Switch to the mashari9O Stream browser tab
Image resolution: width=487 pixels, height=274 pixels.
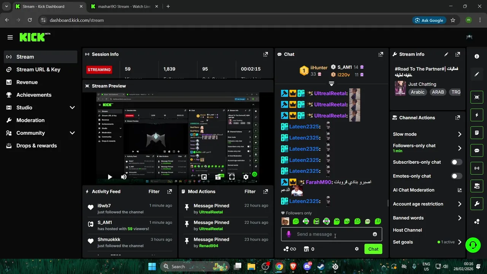[124, 6]
